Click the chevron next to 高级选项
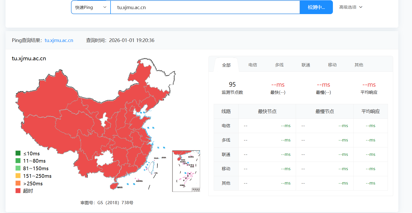The height and width of the screenshot is (213, 412). (361, 7)
